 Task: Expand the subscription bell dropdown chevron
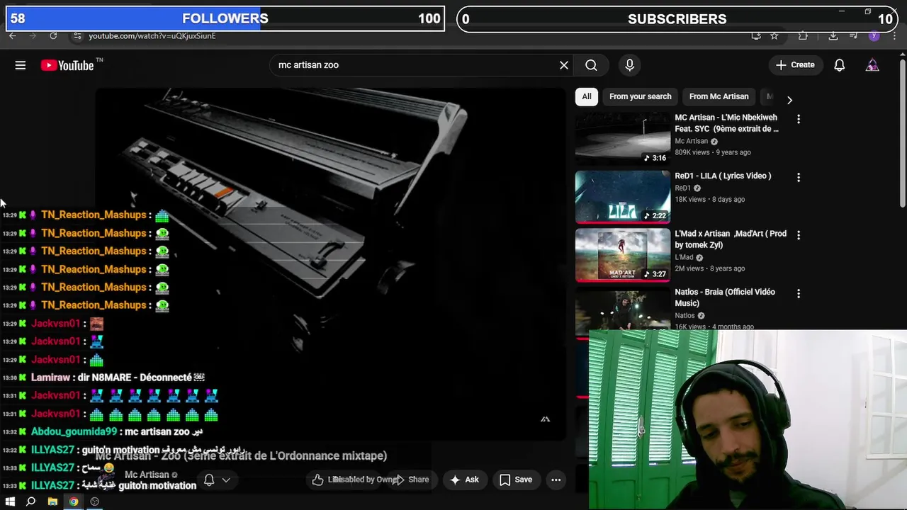[x=226, y=480]
